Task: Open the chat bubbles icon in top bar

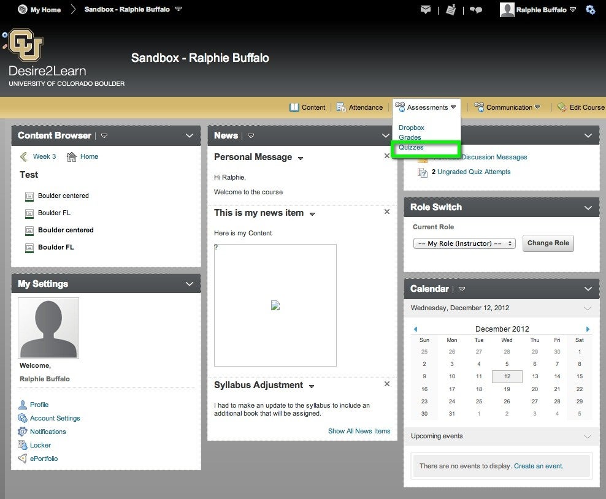Action: pyautogui.click(x=476, y=10)
